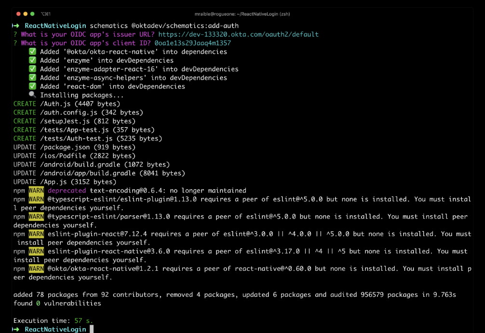Click the yellow minimize window button
The image size is (485, 333).
(26, 14)
